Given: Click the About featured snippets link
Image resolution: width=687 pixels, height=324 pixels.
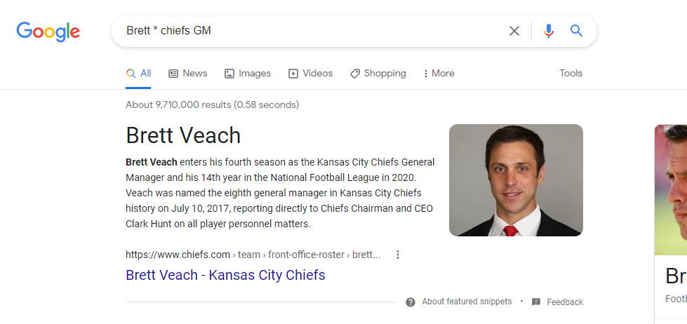Looking at the screenshot, I should pos(467,302).
